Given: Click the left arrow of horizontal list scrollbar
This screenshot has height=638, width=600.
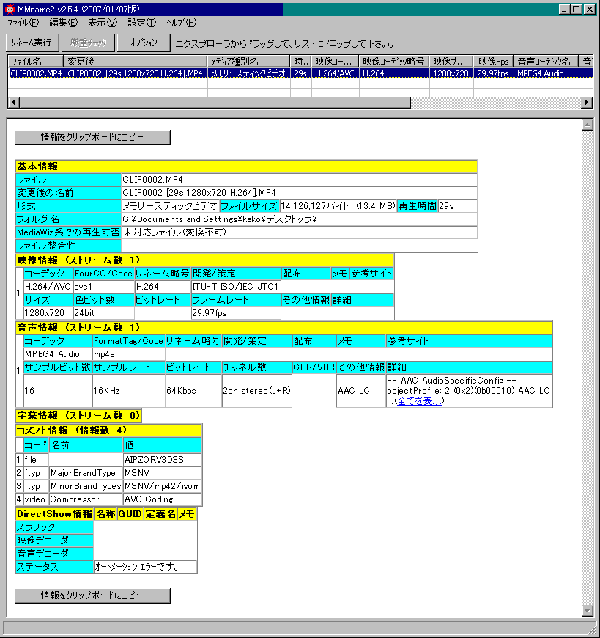Looking at the screenshot, I should (x=13, y=103).
